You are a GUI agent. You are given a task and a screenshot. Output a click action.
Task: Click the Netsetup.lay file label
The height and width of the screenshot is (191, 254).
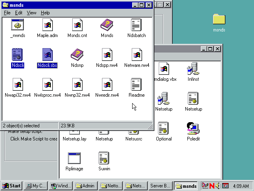coord(74,139)
